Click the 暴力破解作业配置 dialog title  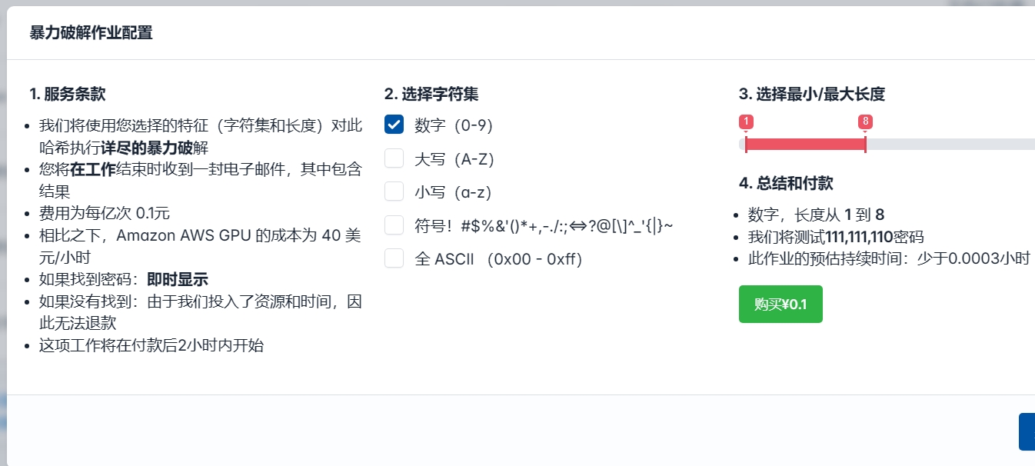[x=91, y=33]
